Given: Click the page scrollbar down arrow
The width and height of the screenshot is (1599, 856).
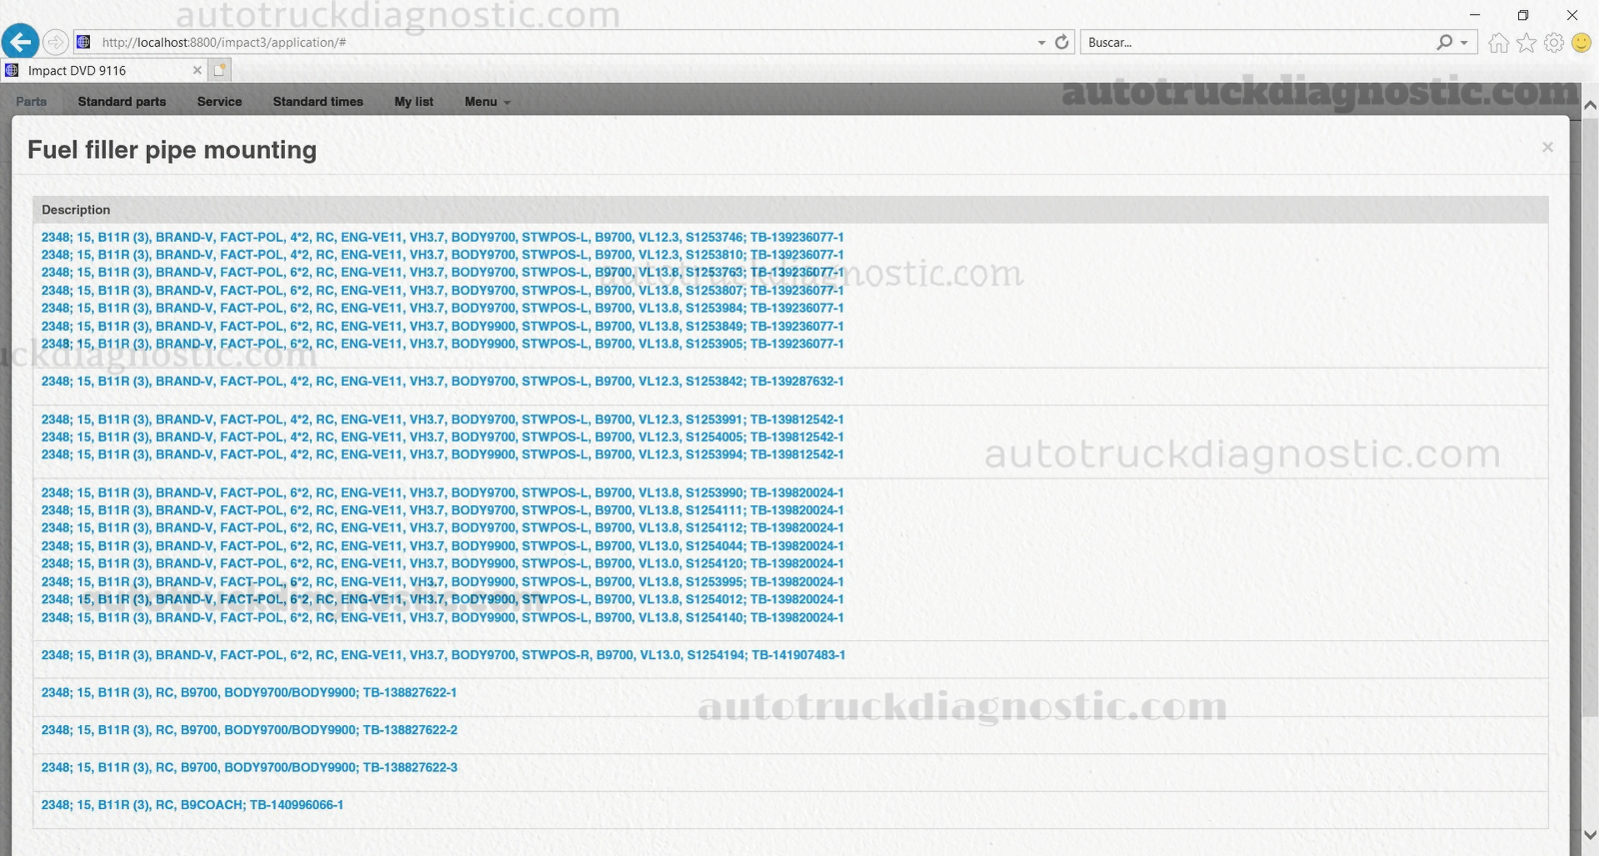Looking at the screenshot, I should click(x=1590, y=835).
